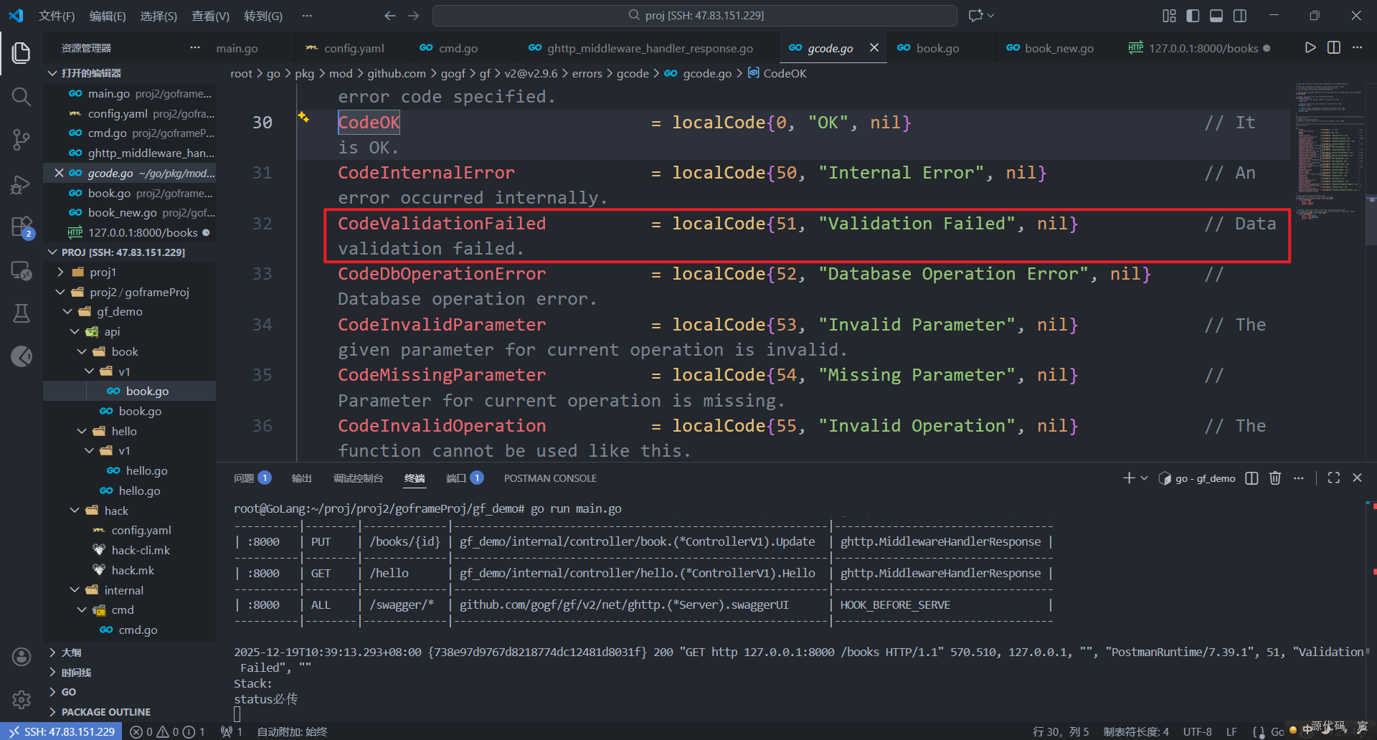Open the Extensions view with badge
1377x740 pixels.
pyautogui.click(x=22, y=227)
